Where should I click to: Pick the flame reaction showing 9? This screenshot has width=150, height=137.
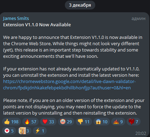[118, 122]
